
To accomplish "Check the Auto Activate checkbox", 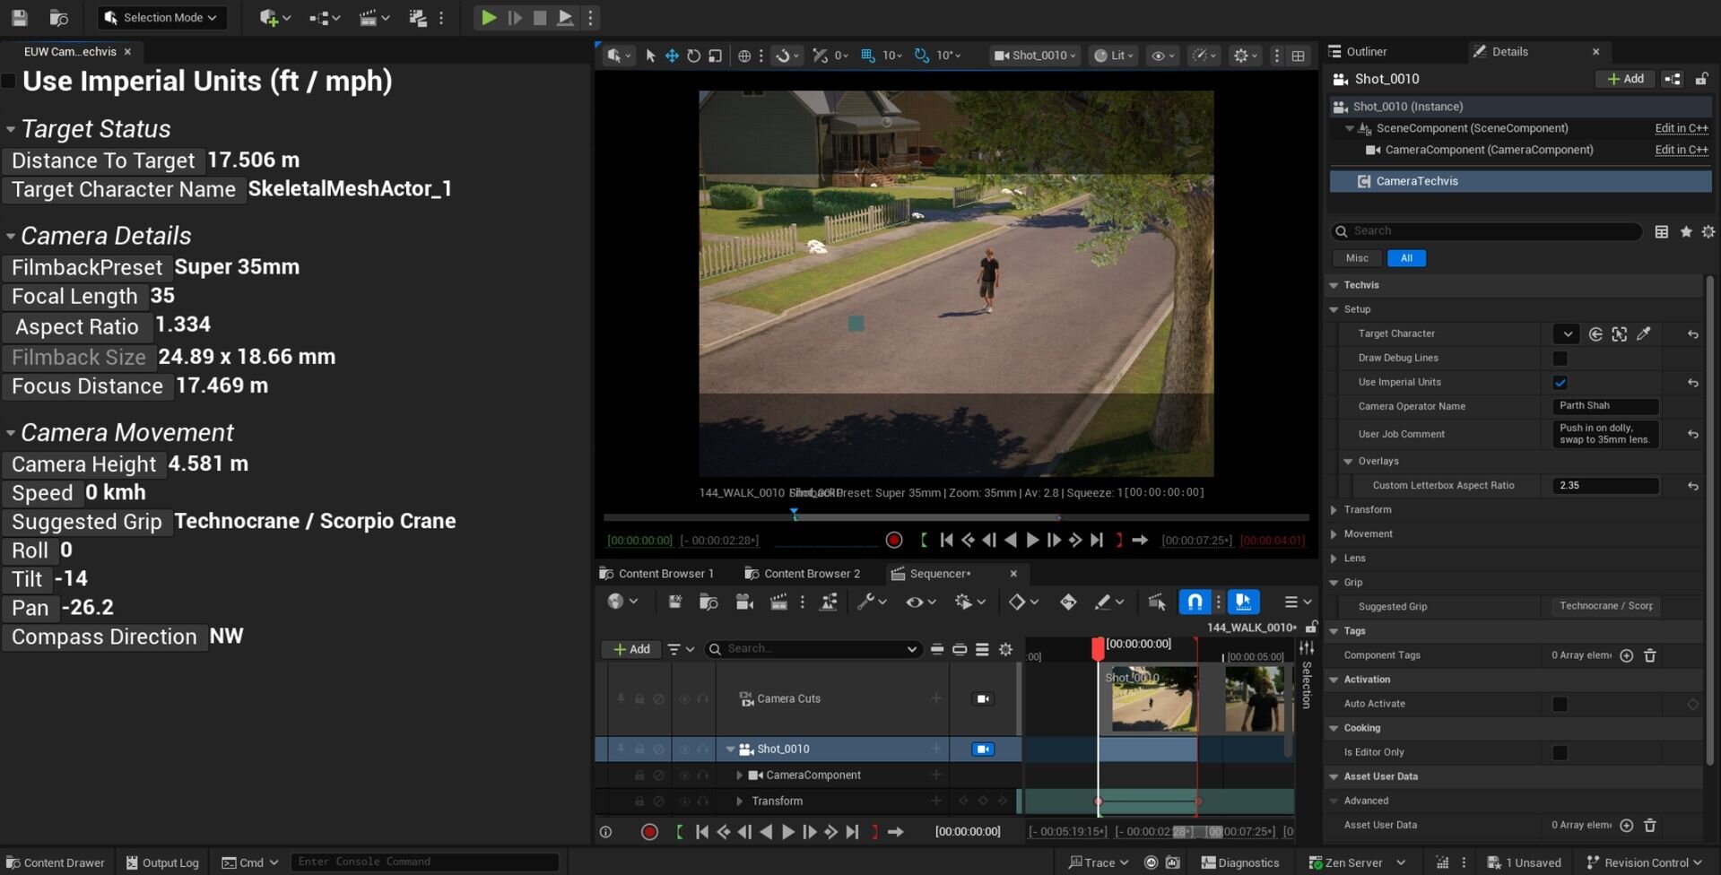I will pos(1560,705).
